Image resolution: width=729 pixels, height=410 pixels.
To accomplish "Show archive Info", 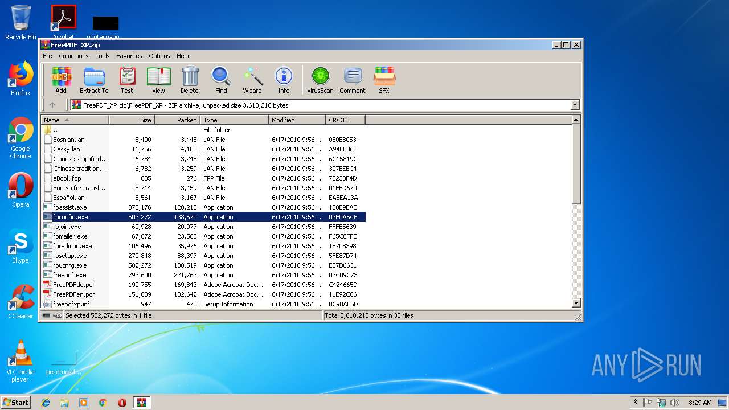I will tap(284, 80).
